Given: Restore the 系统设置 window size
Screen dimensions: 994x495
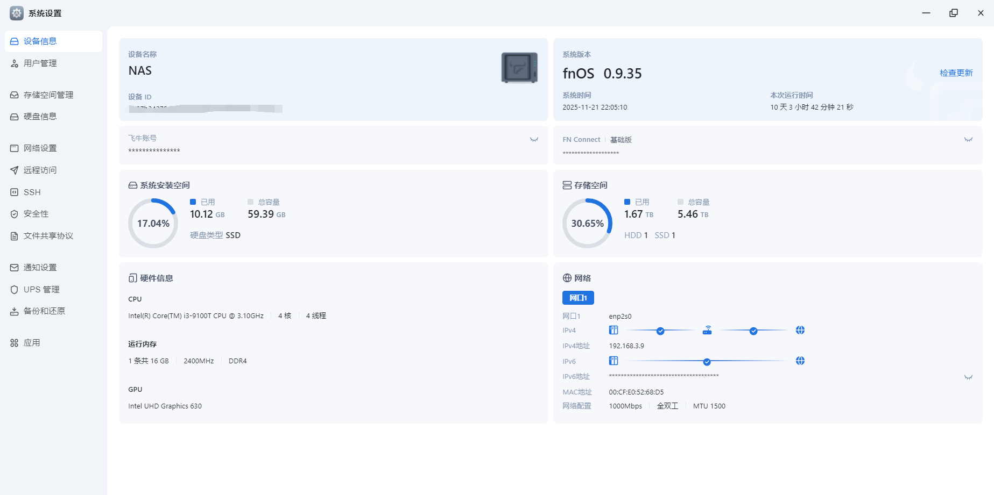Looking at the screenshot, I should point(954,13).
